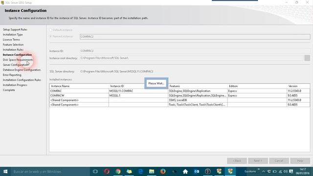Switch to the first SQL Server setup box icon

click(219, 172)
